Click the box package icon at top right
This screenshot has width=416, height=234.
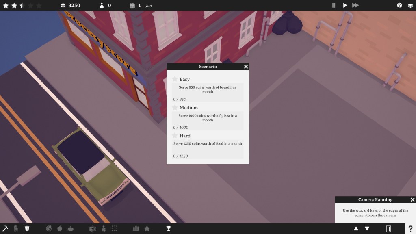[x=399, y=5]
